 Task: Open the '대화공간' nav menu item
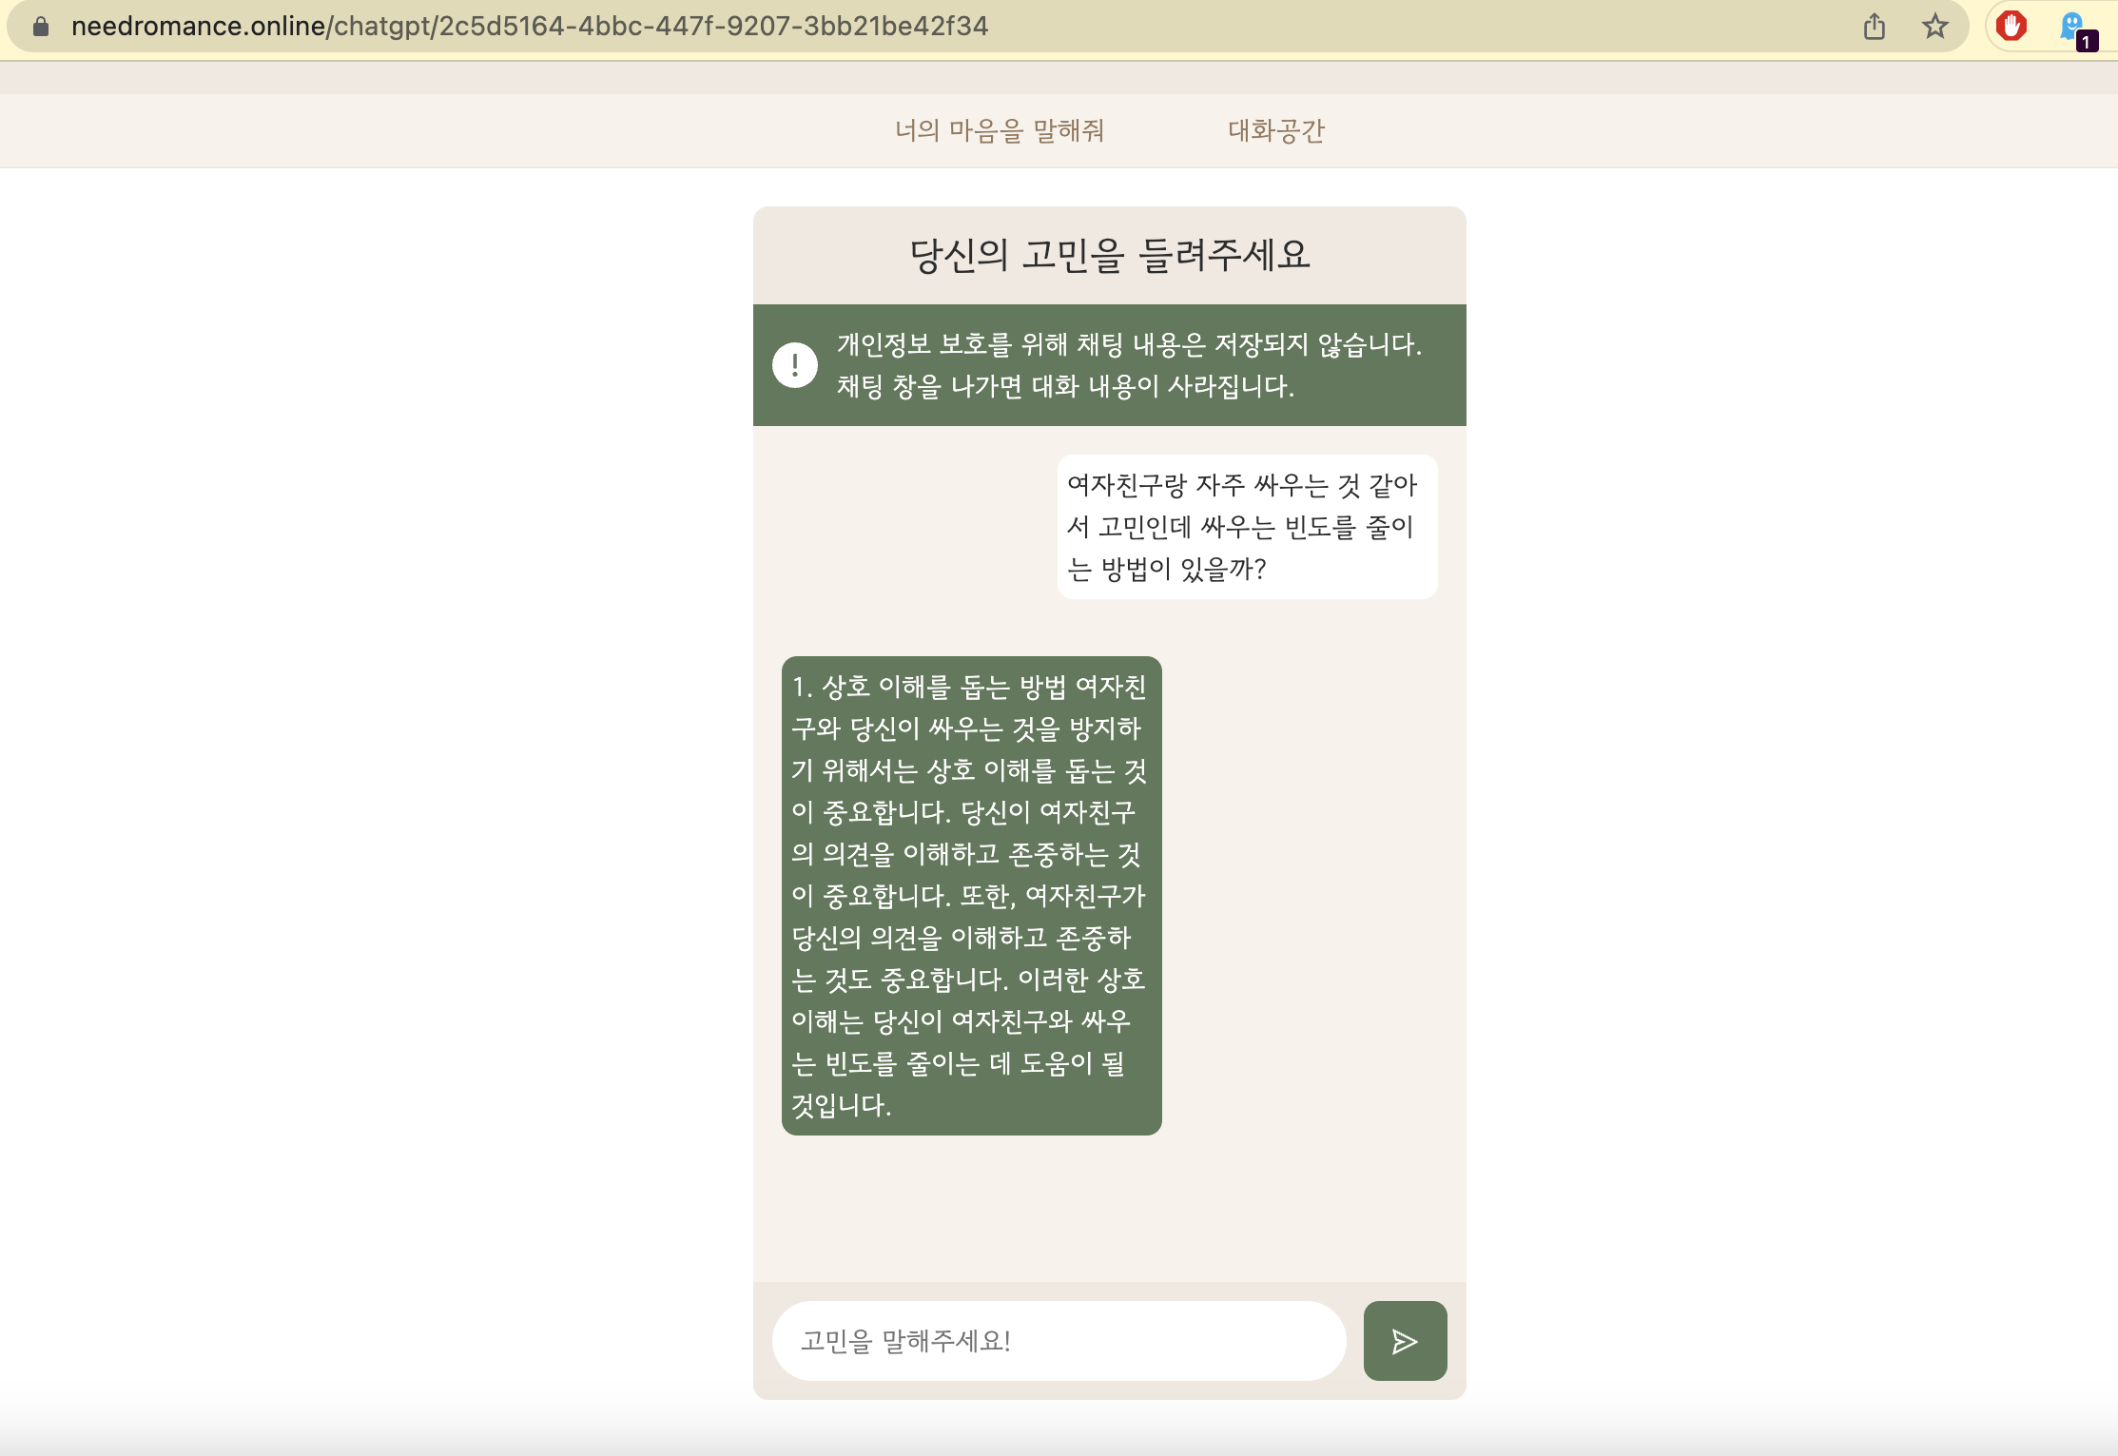(x=1276, y=130)
